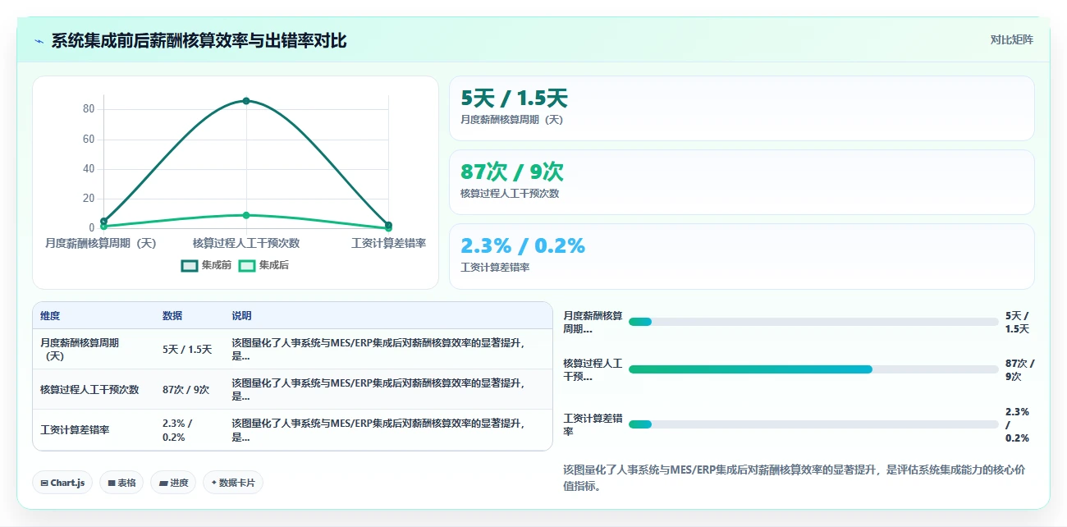Click the 说明 table column header
The height and width of the screenshot is (527, 1067).
click(x=241, y=316)
